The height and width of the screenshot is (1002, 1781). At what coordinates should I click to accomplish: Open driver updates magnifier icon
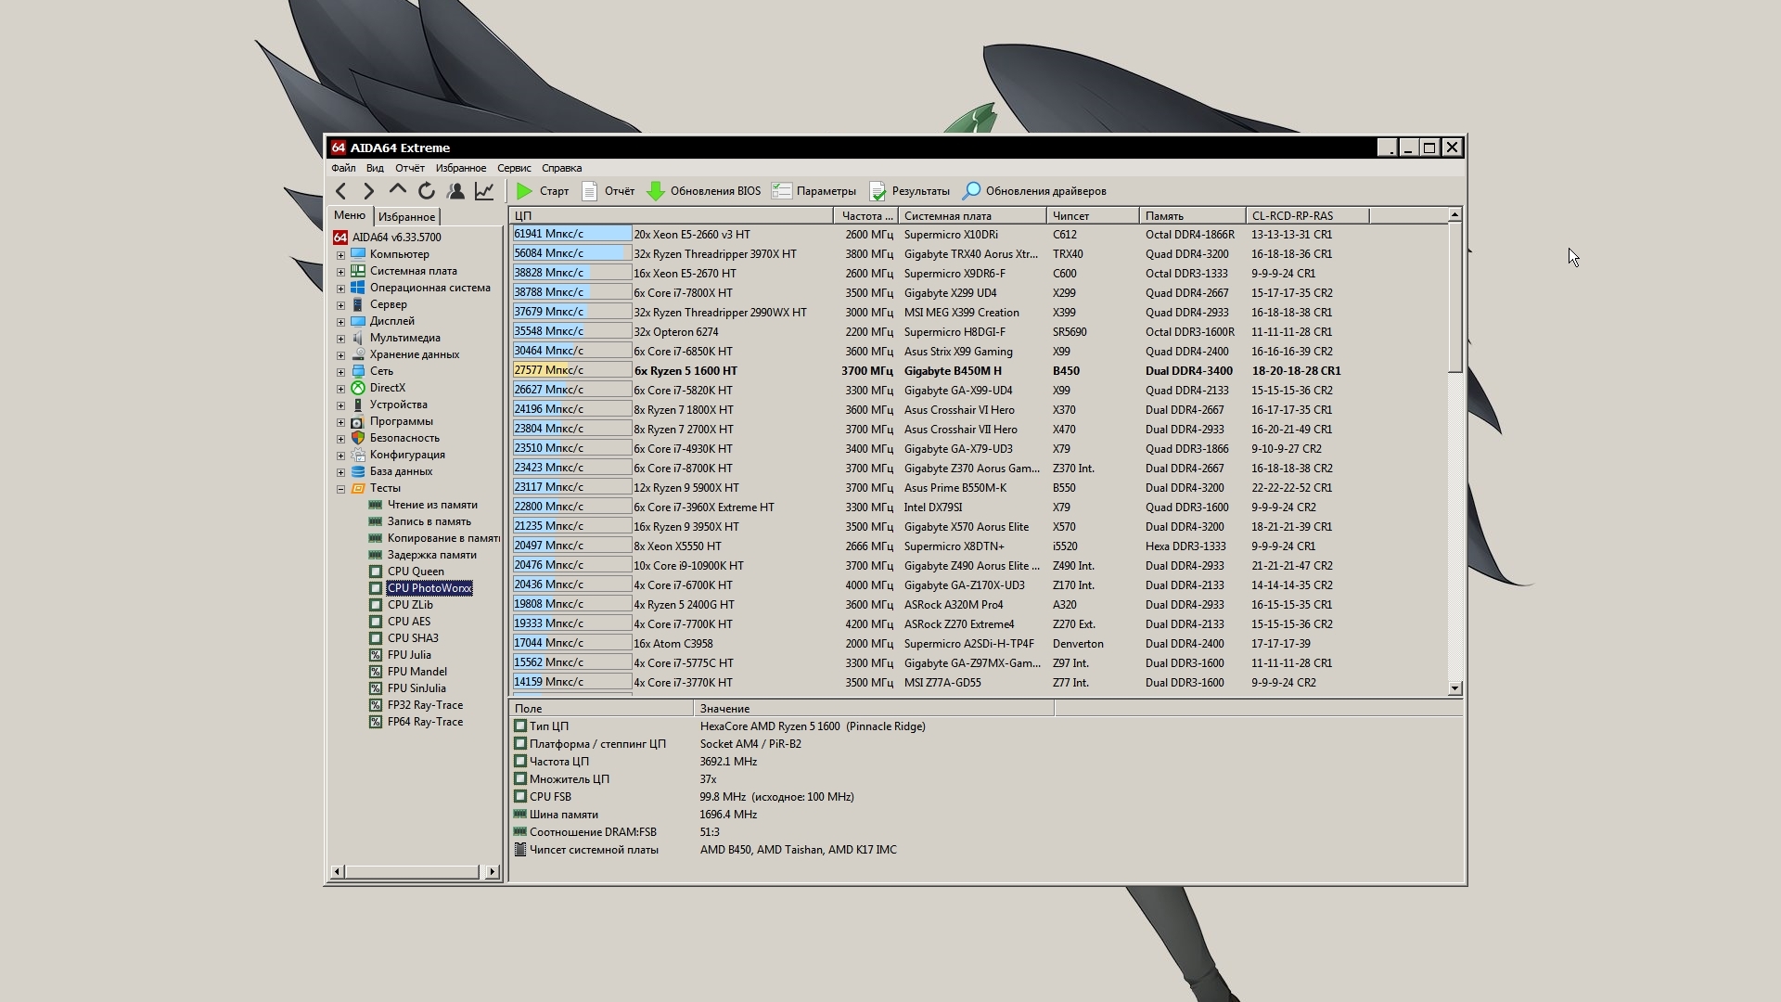[971, 191]
